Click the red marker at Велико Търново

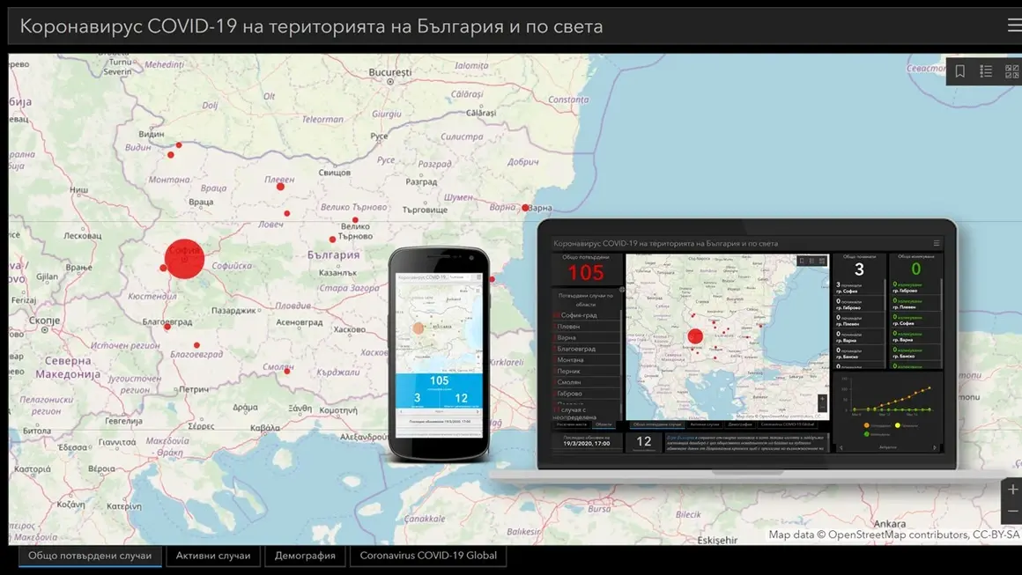coord(355,220)
